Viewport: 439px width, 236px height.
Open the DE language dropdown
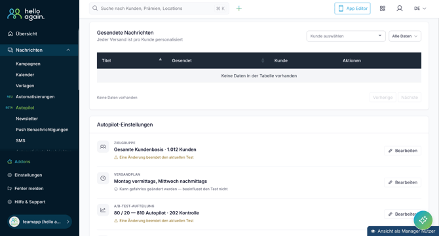420,9
